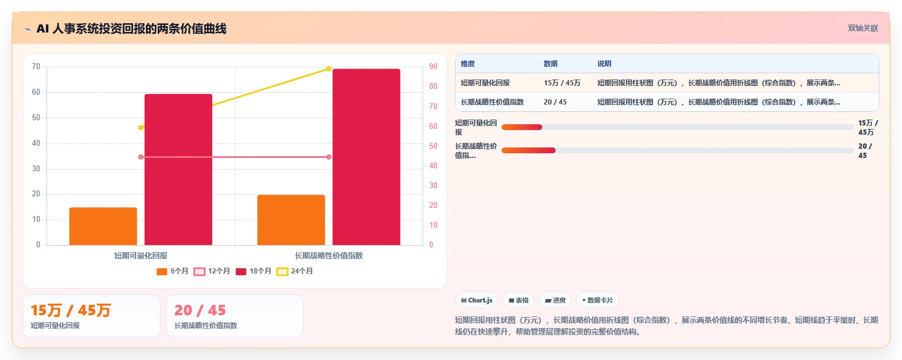Click the 80 tick on the pink axis
The height and width of the screenshot is (360, 902).
pyautogui.click(x=433, y=87)
